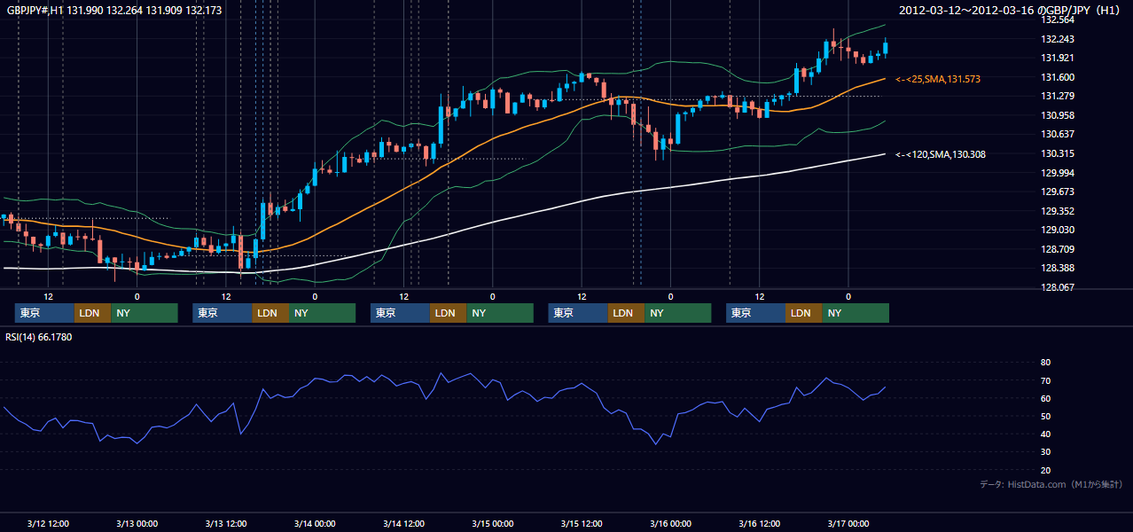Screen dimensions: 1133x532
Task: Select the 129.673 price level label
Action: tap(1057, 192)
